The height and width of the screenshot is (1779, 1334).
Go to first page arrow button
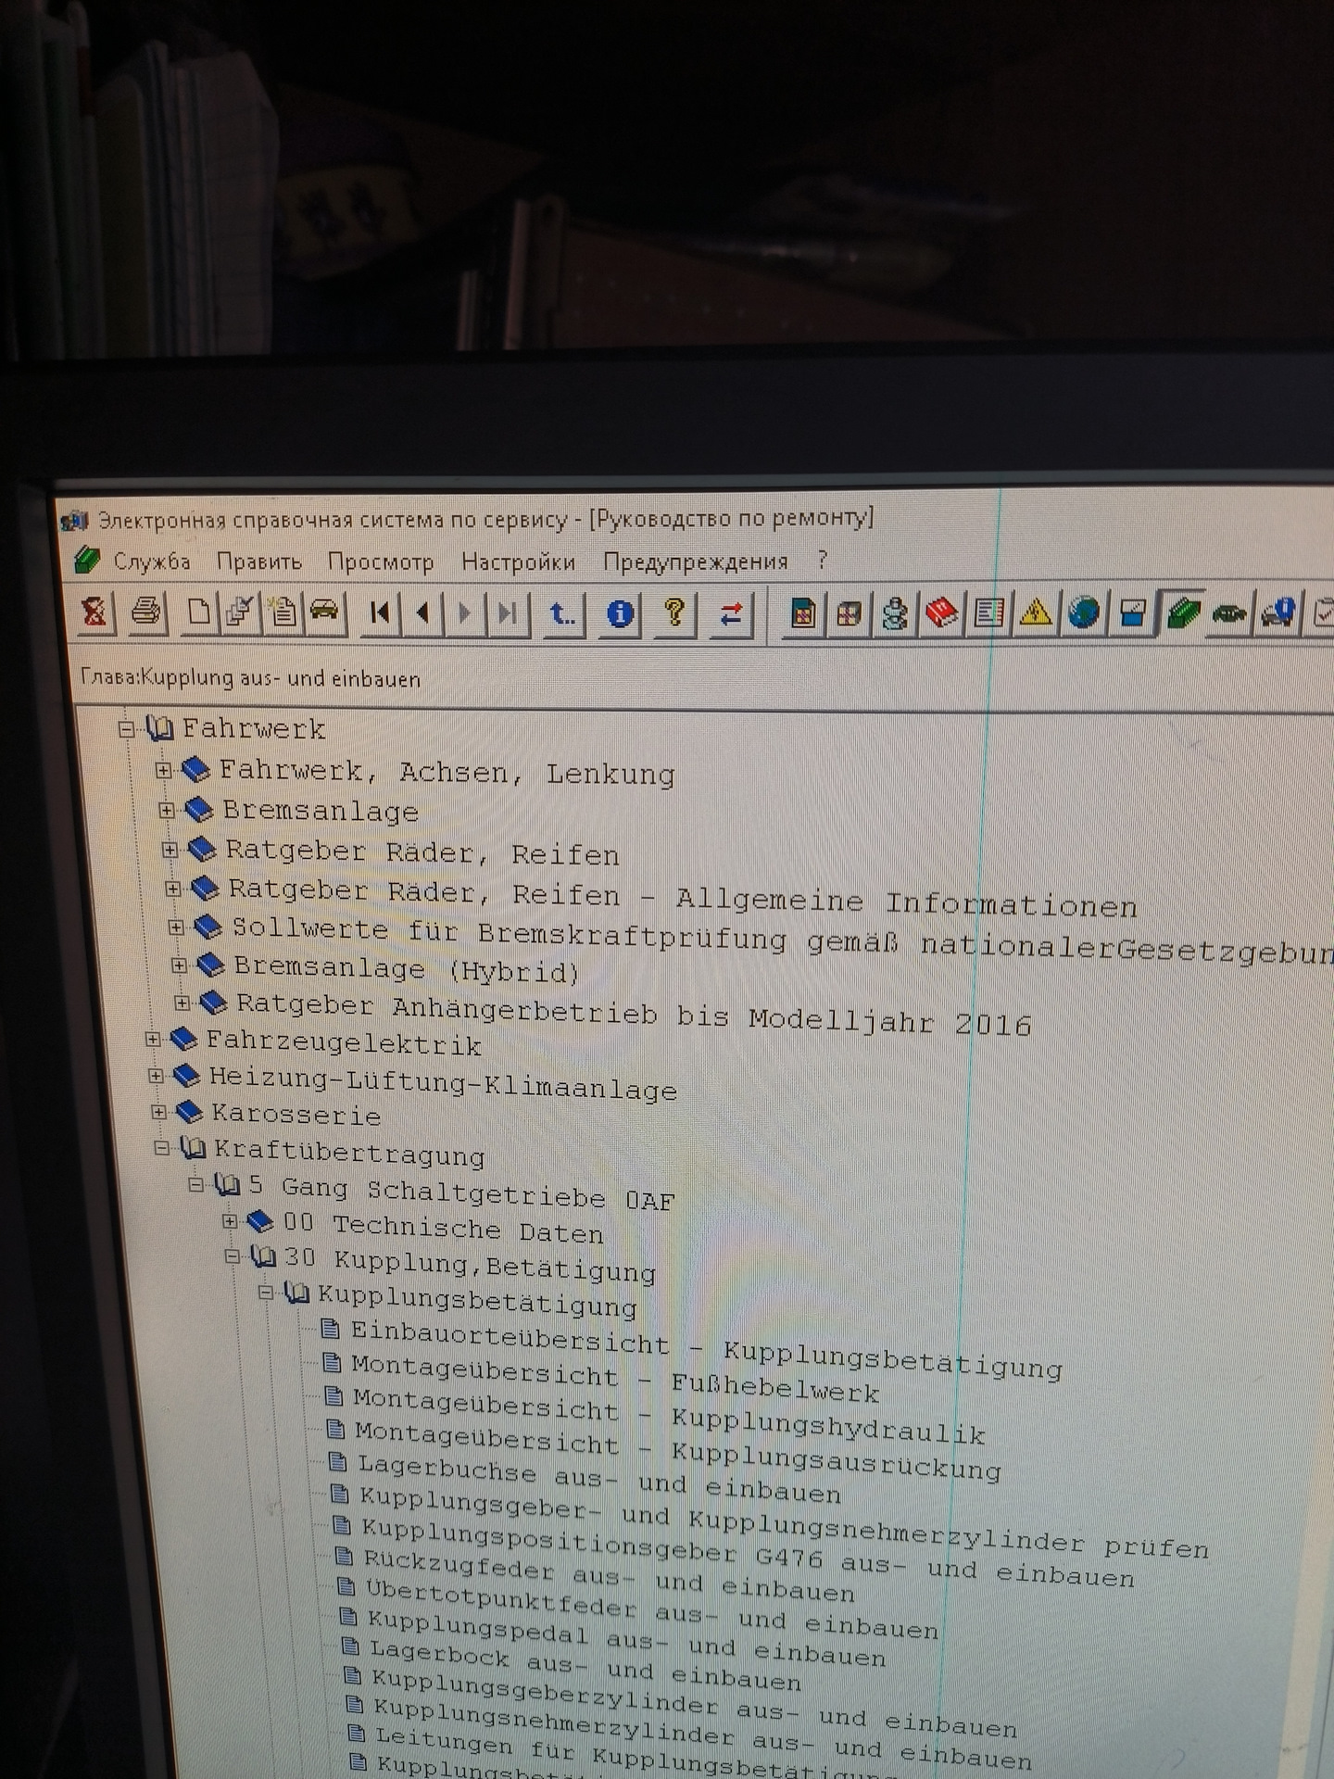(x=379, y=612)
